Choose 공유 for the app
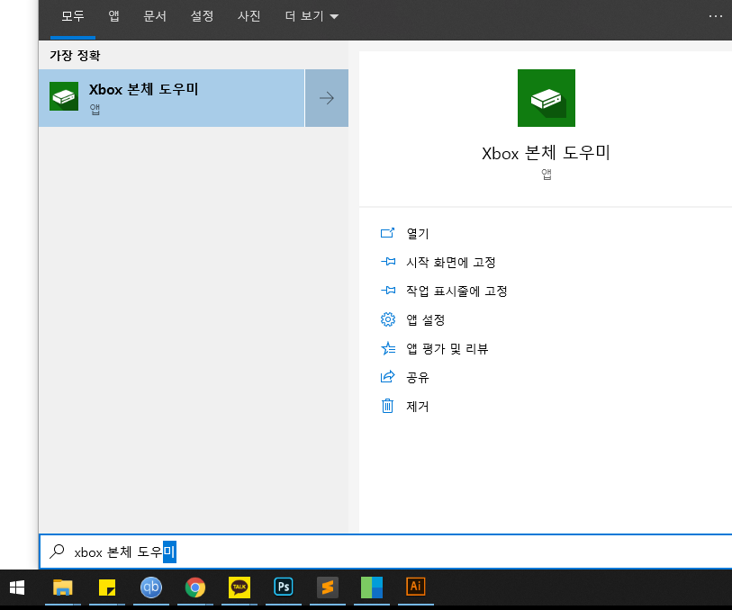Viewport: 732px width, 610px height. click(x=418, y=377)
